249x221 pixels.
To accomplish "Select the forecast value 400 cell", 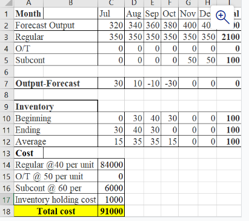I will click(x=188, y=25).
